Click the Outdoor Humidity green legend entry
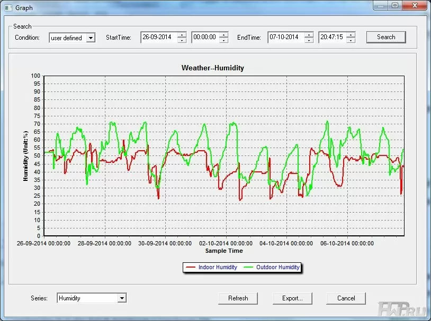Image resolution: width=431 pixels, height=321 pixels. pyautogui.click(x=272, y=267)
